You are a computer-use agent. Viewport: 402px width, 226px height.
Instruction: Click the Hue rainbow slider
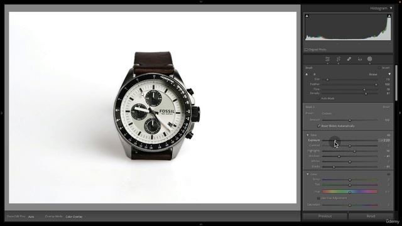tap(349, 191)
